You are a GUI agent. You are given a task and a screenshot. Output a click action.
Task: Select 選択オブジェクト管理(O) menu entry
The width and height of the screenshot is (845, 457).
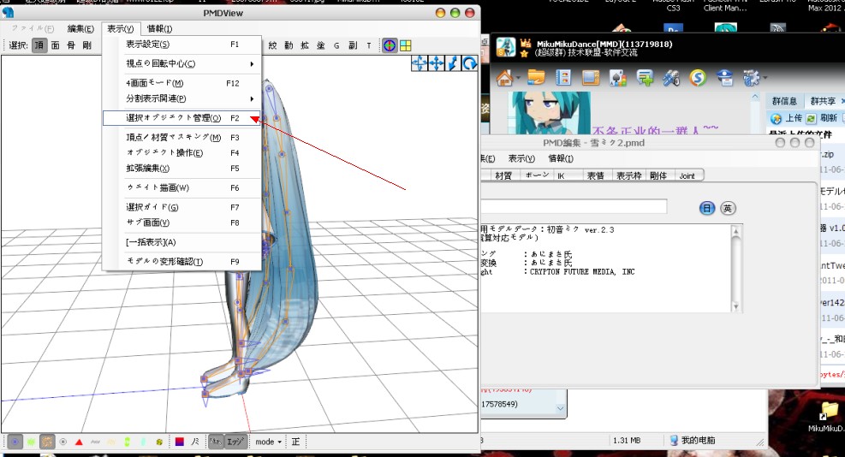(x=182, y=118)
